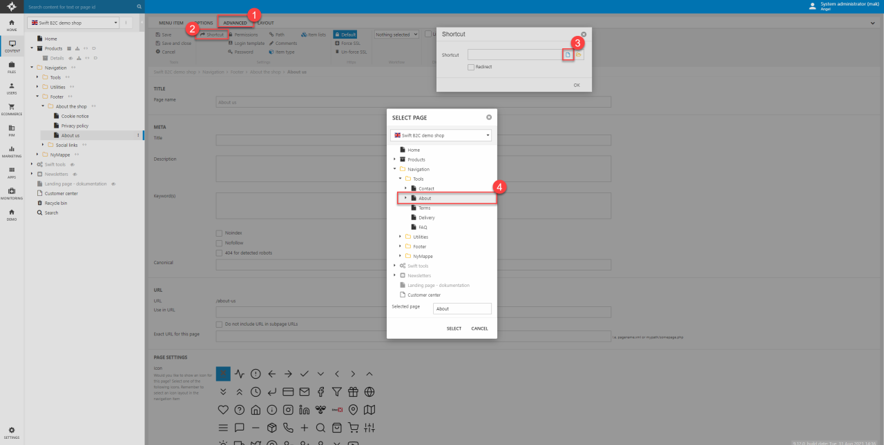Viewport: 884px width, 445px height.
Task: Go to Marketing in left sidebar
Action: (x=12, y=151)
